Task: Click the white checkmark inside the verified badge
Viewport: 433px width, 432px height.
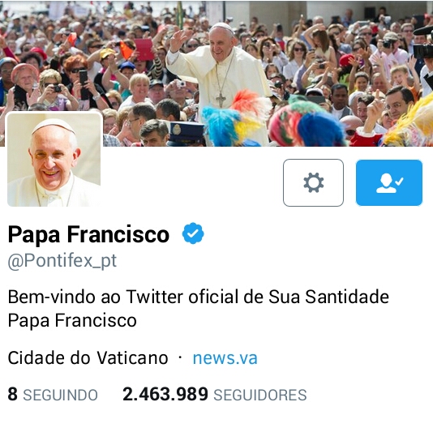Action: (x=193, y=233)
